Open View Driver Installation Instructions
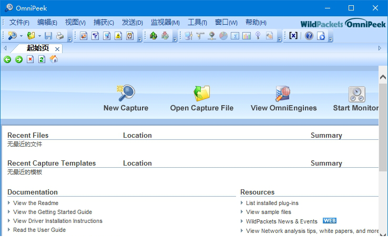This screenshot has width=388, height=245. pos(58,221)
